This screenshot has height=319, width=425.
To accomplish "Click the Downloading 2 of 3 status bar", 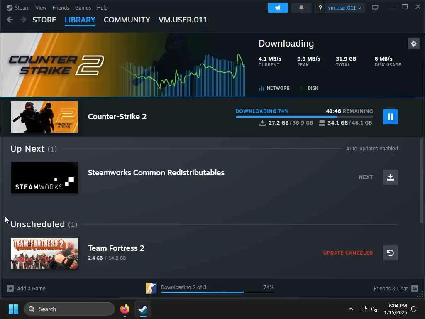I will click(x=217, y=288).
